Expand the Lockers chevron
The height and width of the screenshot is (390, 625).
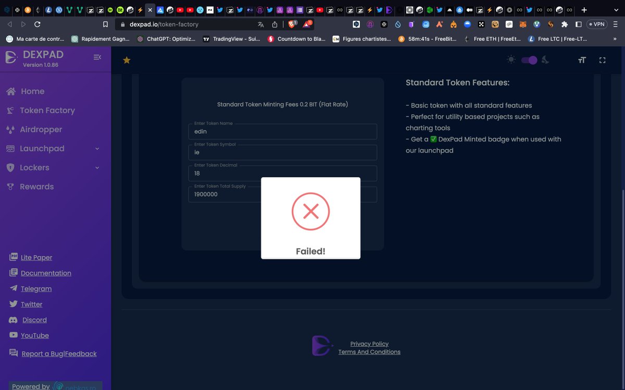point(97,168)
